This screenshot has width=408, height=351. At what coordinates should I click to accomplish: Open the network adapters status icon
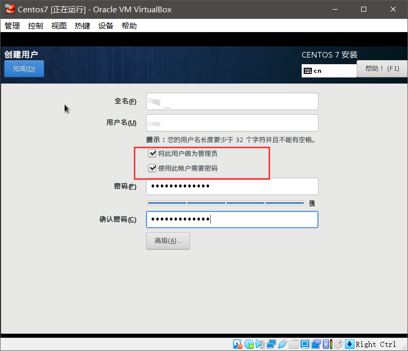pyautogui.click(x=271, y=344)
